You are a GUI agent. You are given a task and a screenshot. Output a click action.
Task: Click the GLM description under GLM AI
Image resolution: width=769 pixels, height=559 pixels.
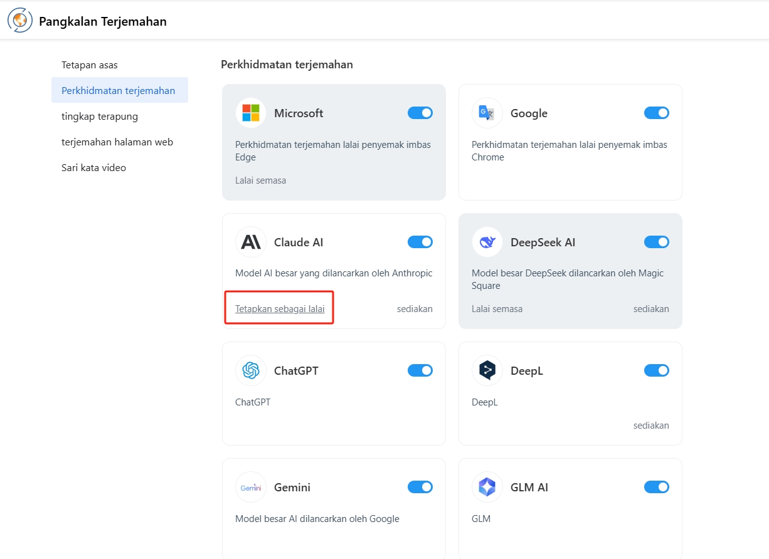(481, 519)
